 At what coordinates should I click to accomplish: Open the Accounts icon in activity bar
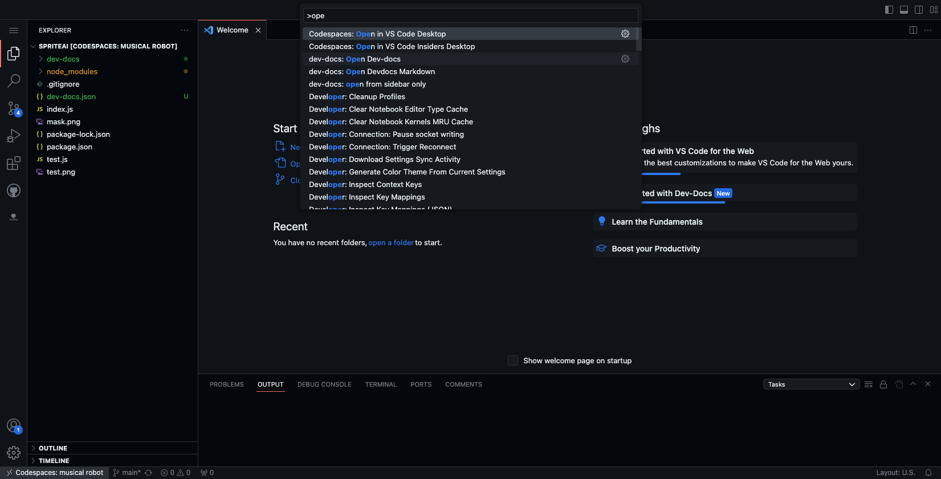14,425
